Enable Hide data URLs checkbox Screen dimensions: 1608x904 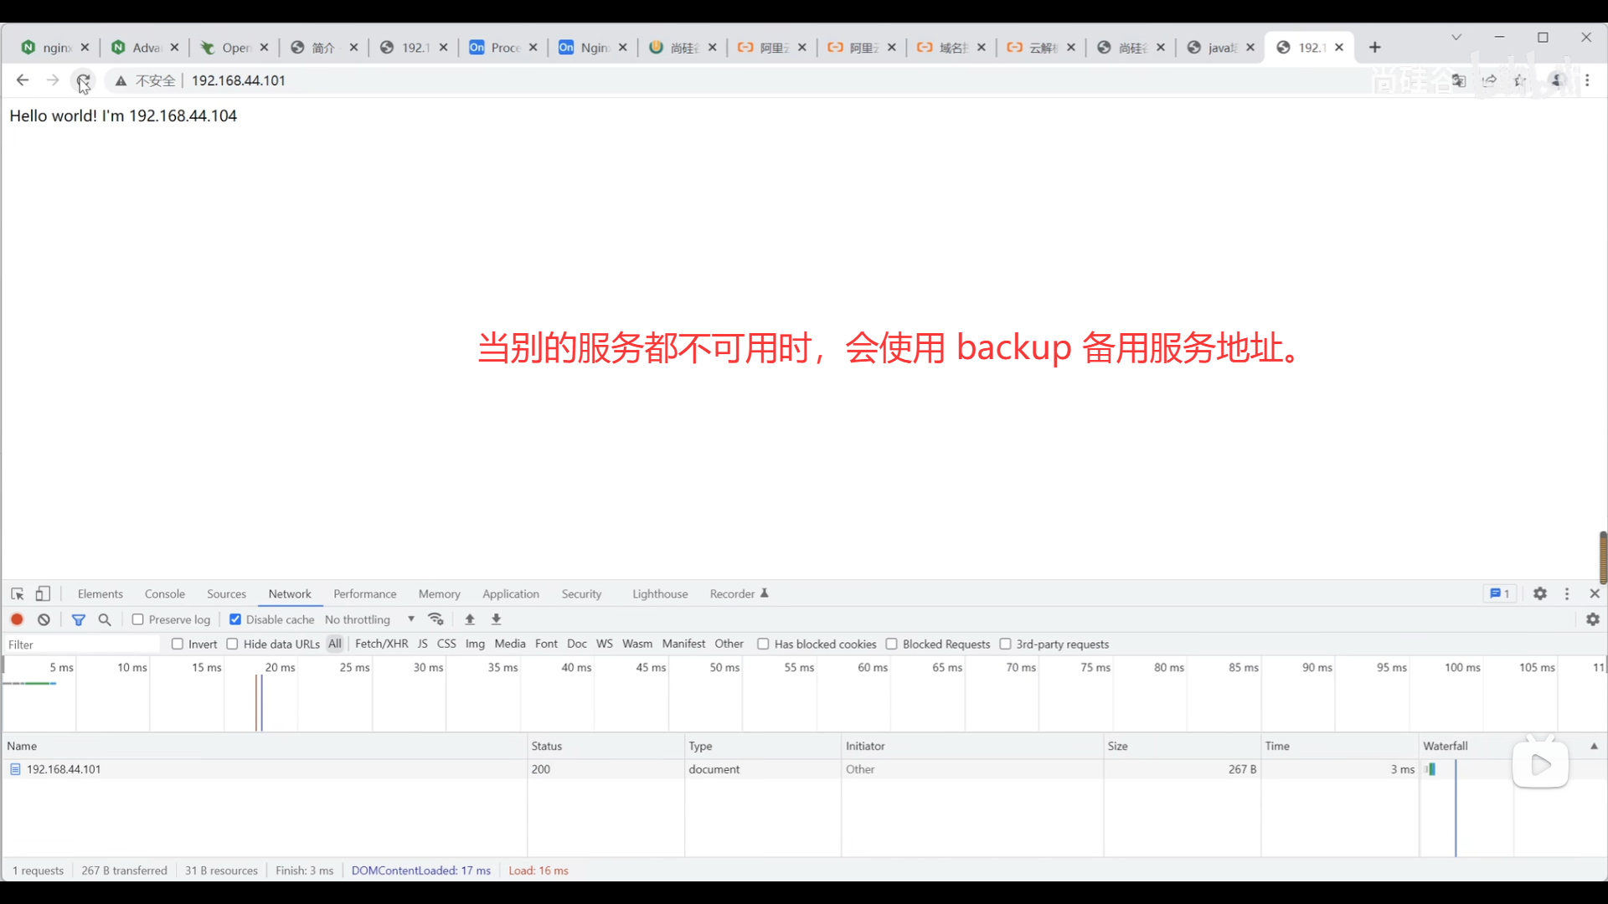(x=233, y=644)
